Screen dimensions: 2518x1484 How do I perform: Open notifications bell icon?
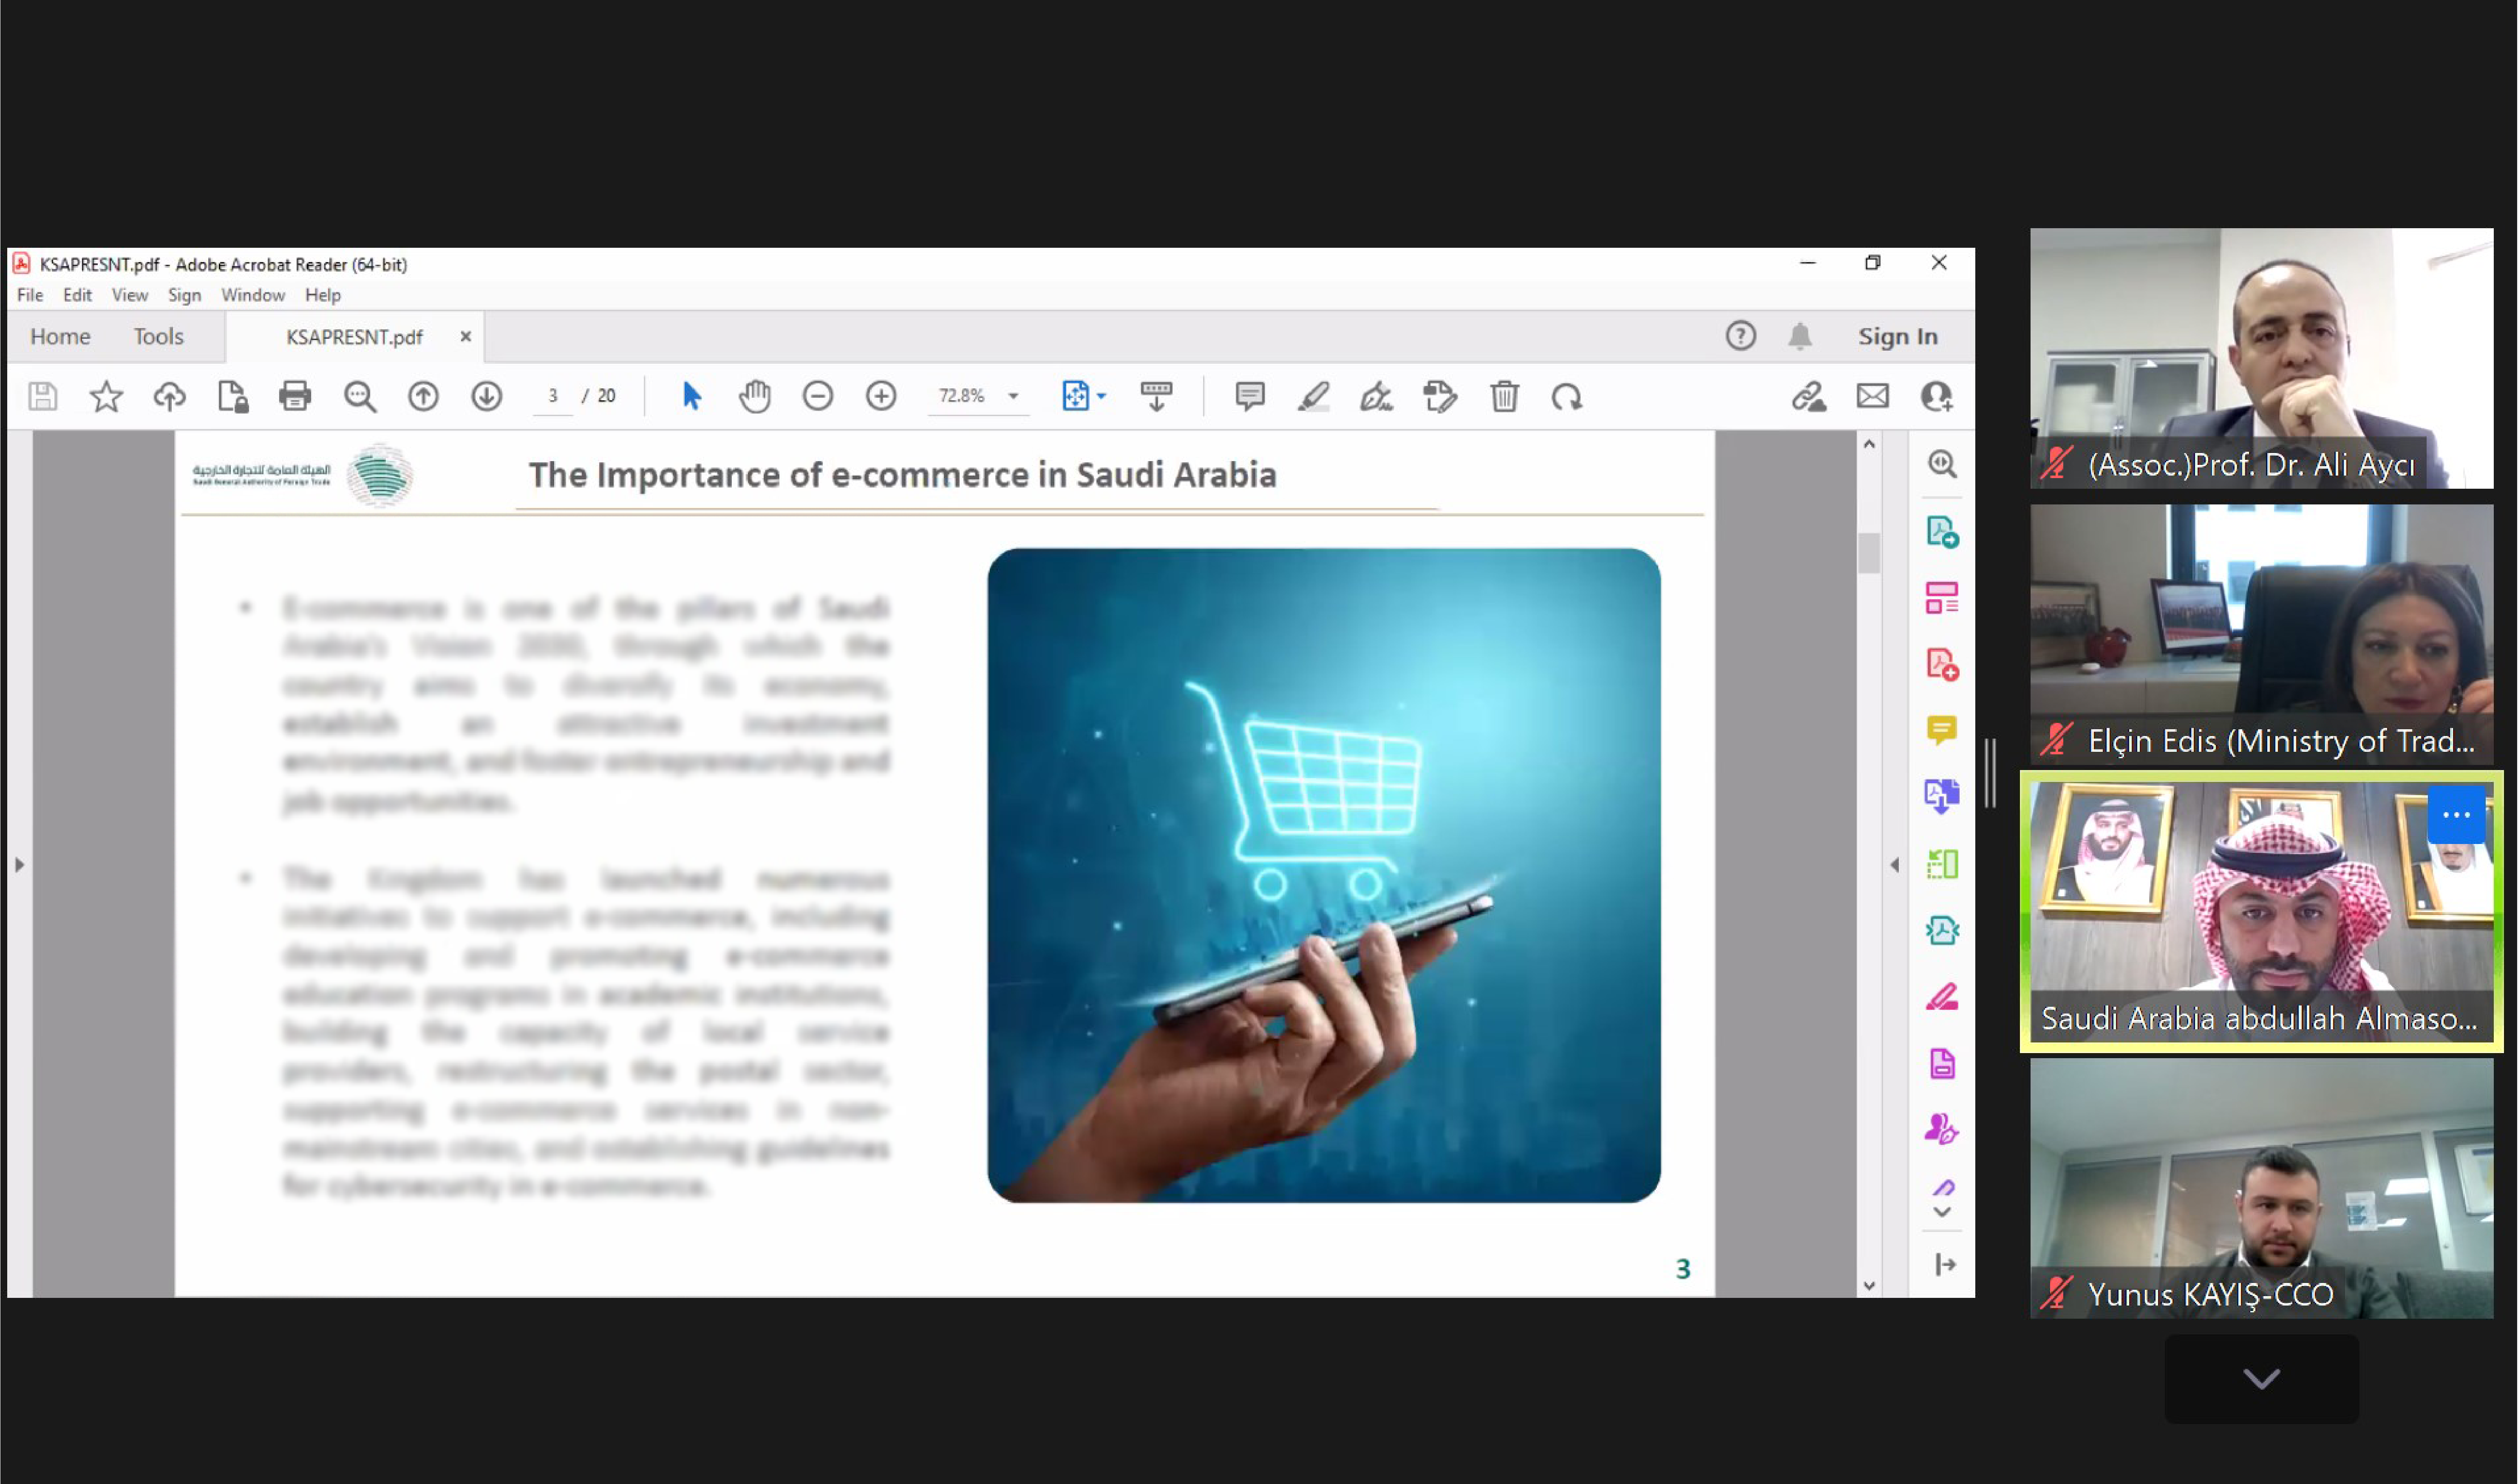click(x=1800, y=336)
